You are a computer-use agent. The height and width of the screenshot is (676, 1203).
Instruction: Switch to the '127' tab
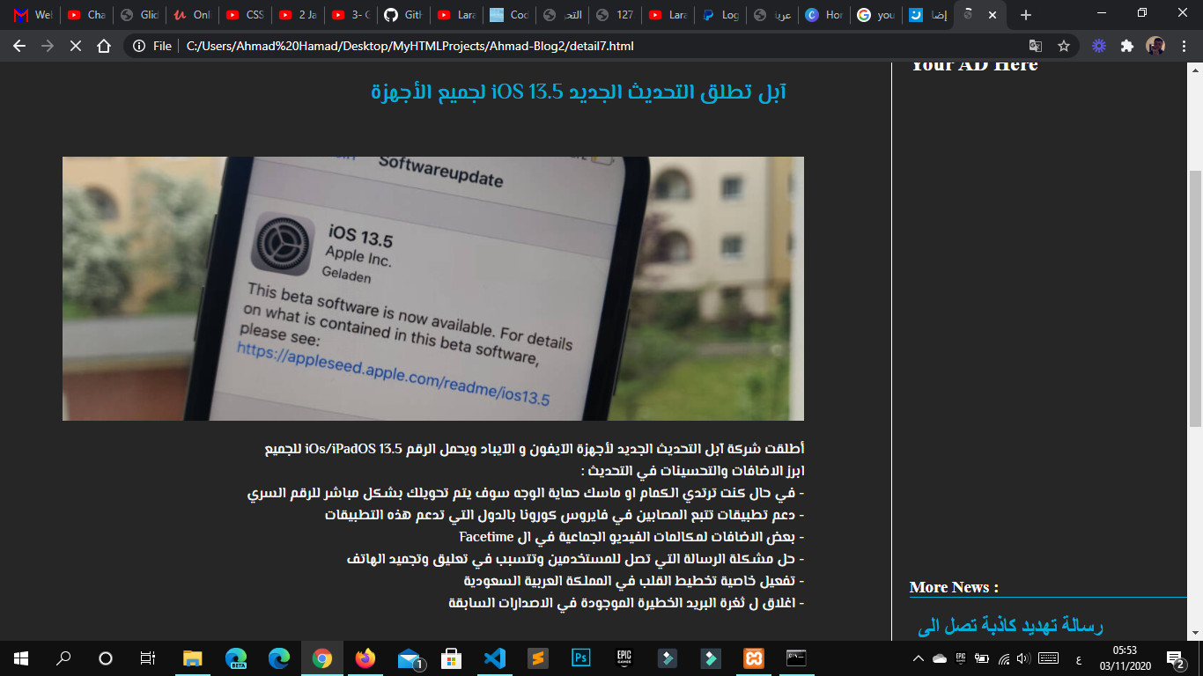(x=615, y=15)
